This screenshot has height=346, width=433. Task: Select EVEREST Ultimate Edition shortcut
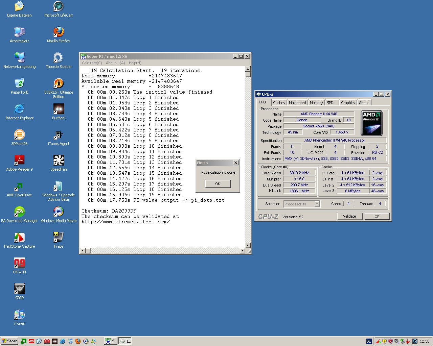59,88
